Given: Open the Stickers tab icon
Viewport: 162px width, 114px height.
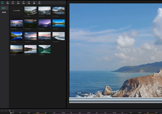Looking at the screenshot, I should (18, 2).
